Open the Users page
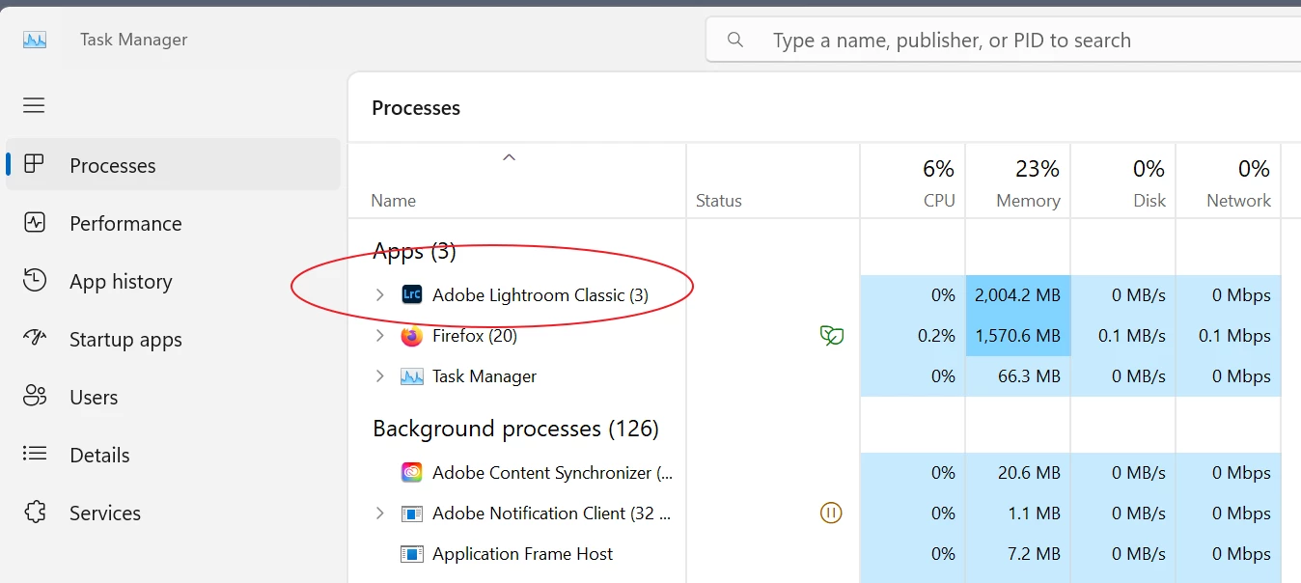Screen dimensions: 1301x583 point(174,397)
